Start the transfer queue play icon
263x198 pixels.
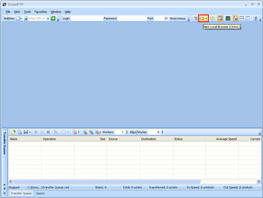pyautogui.click(x=36, y=132)
